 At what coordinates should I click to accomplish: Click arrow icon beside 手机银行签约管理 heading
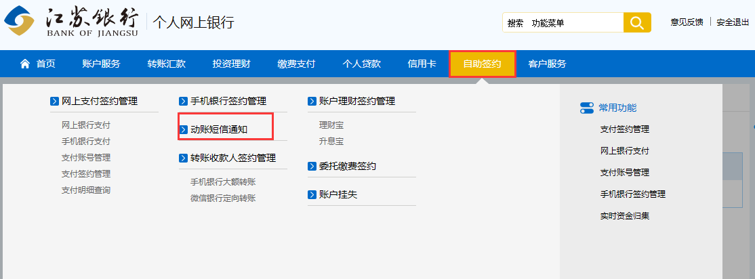click(x=183, y=102)
